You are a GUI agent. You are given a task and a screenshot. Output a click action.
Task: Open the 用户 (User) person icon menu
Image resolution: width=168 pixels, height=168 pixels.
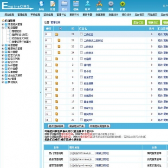point(88,6)
